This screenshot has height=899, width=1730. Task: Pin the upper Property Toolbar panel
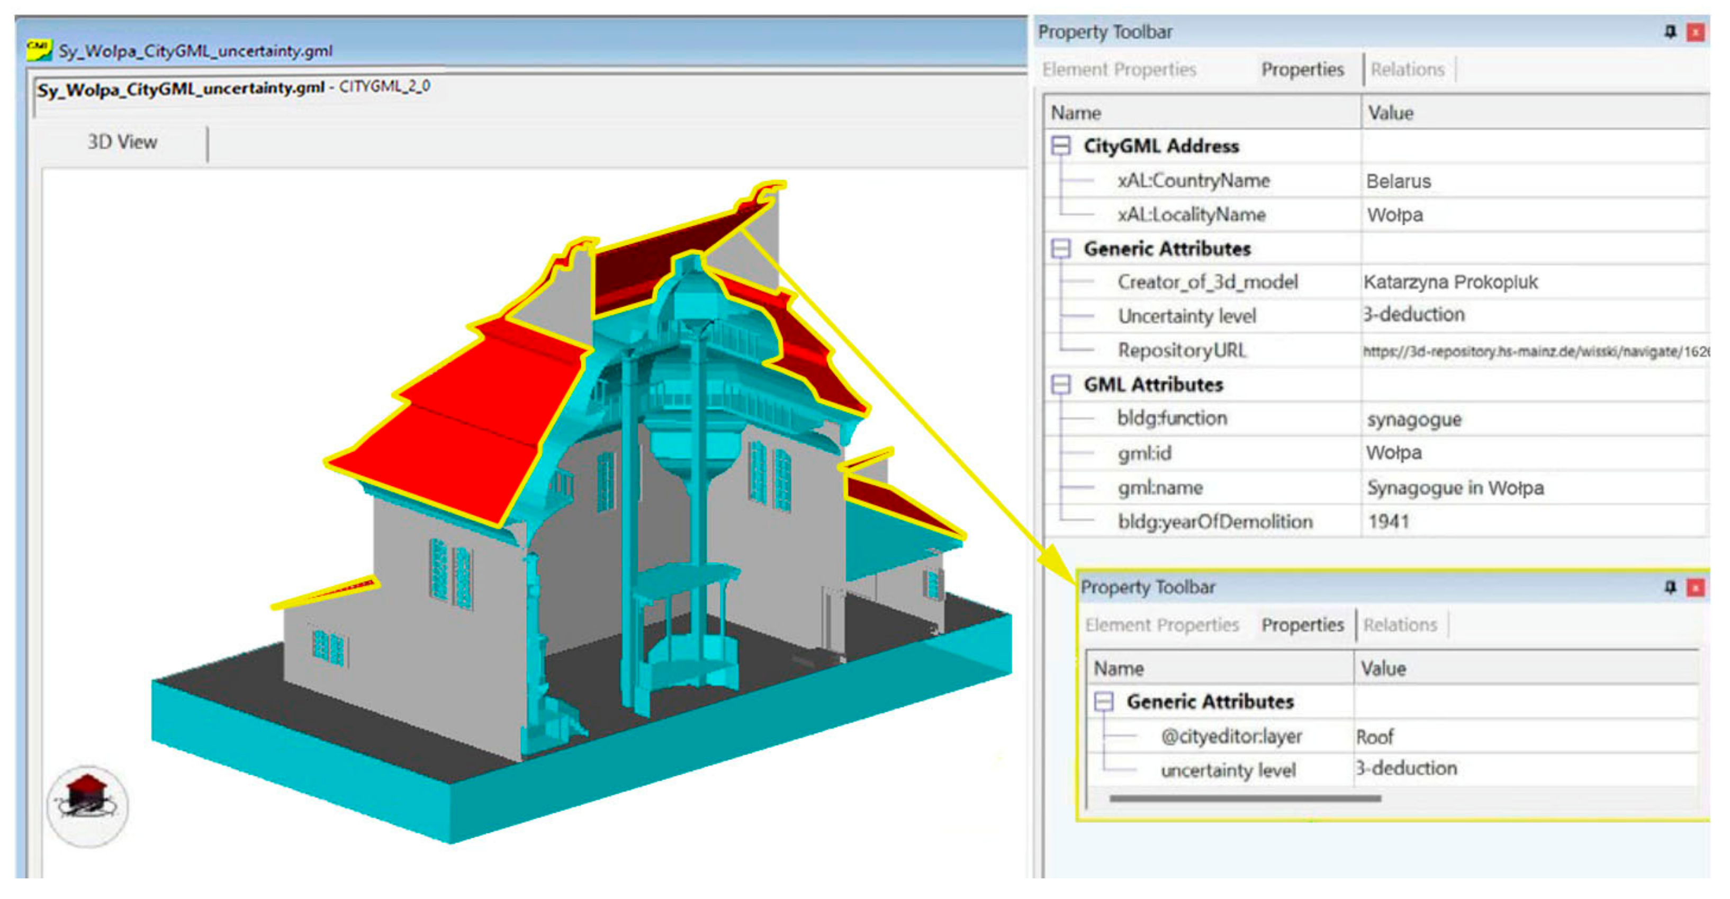point(1670,32)
